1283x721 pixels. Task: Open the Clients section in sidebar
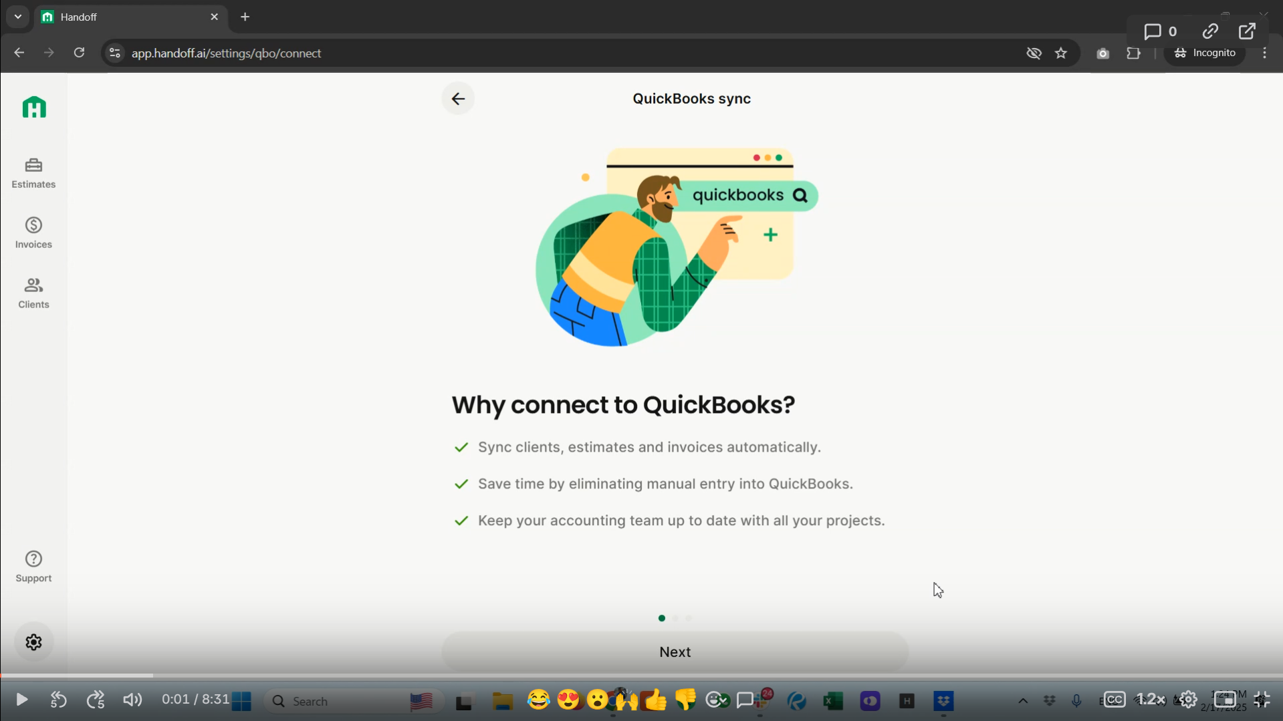tap(33, 293)
